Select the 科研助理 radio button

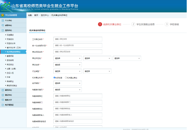pos(54,78)
